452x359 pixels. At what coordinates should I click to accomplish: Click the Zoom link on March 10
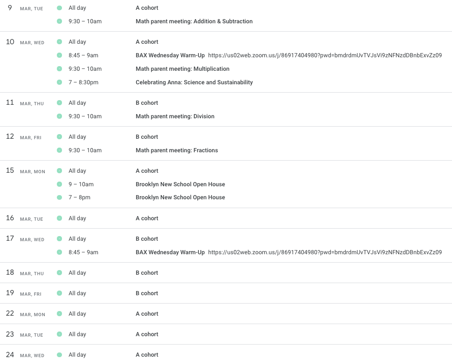tap(325, 55)
